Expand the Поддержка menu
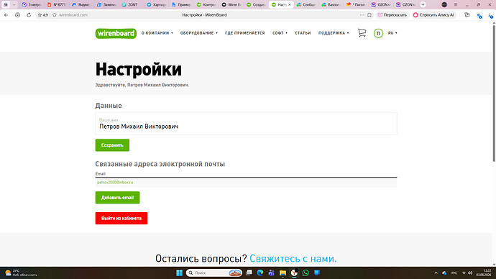The height and width of the screenshot is (279, 496). [x=334, y=33]
